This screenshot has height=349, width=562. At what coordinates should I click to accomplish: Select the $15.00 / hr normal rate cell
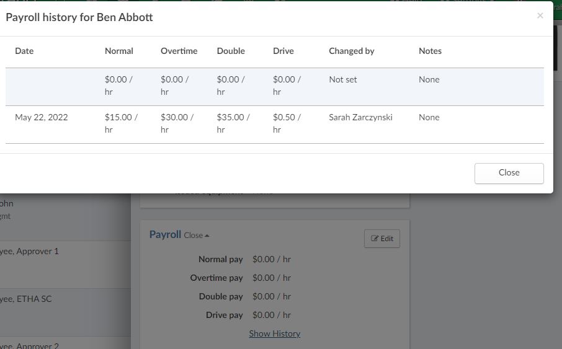pyautogui.click(x=121, y=123)
